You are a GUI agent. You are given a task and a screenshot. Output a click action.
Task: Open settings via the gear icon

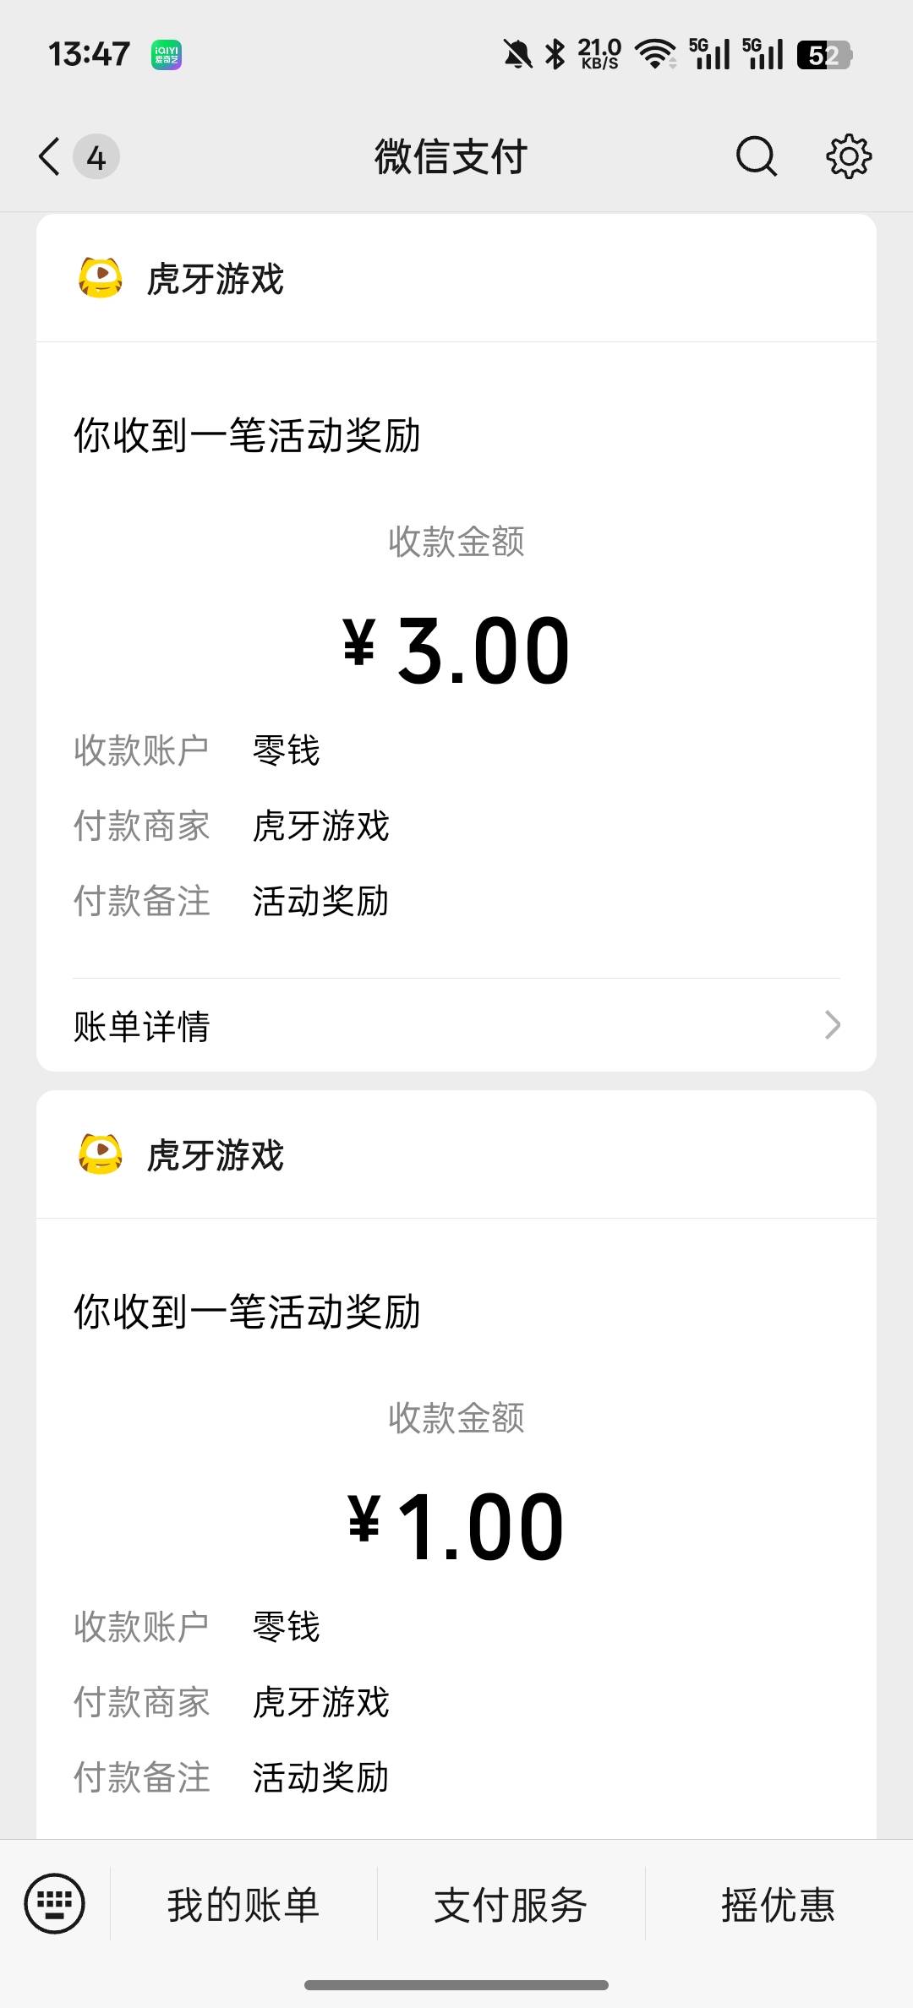coord(848,156)
